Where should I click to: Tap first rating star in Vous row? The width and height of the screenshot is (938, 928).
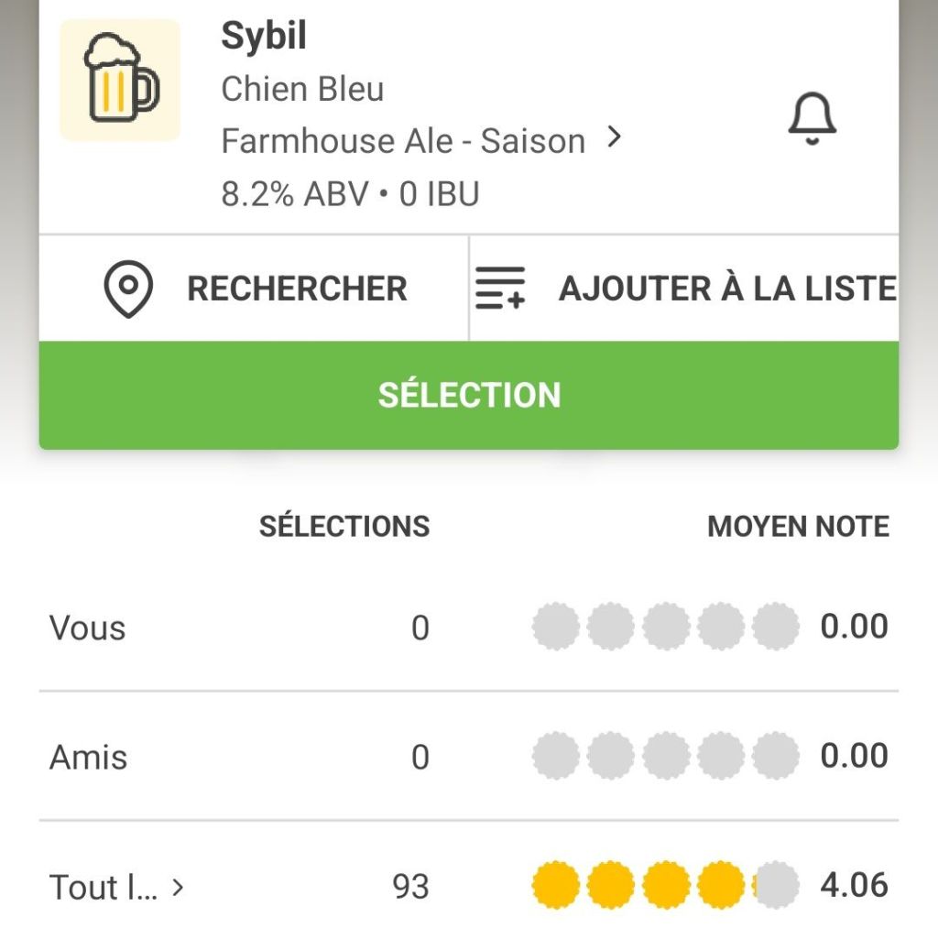tap(555, 628)
